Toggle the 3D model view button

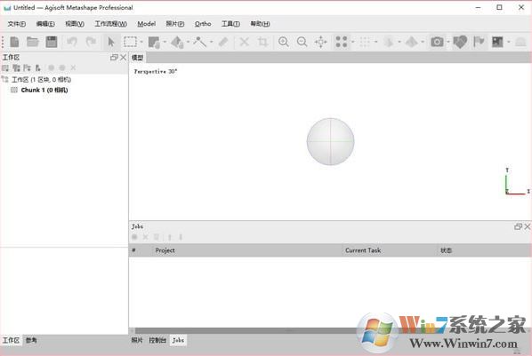coord(388,42)
